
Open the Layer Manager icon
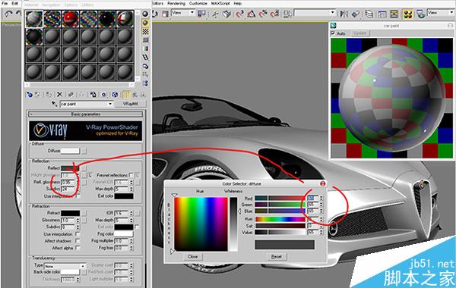tap(369, 14)
